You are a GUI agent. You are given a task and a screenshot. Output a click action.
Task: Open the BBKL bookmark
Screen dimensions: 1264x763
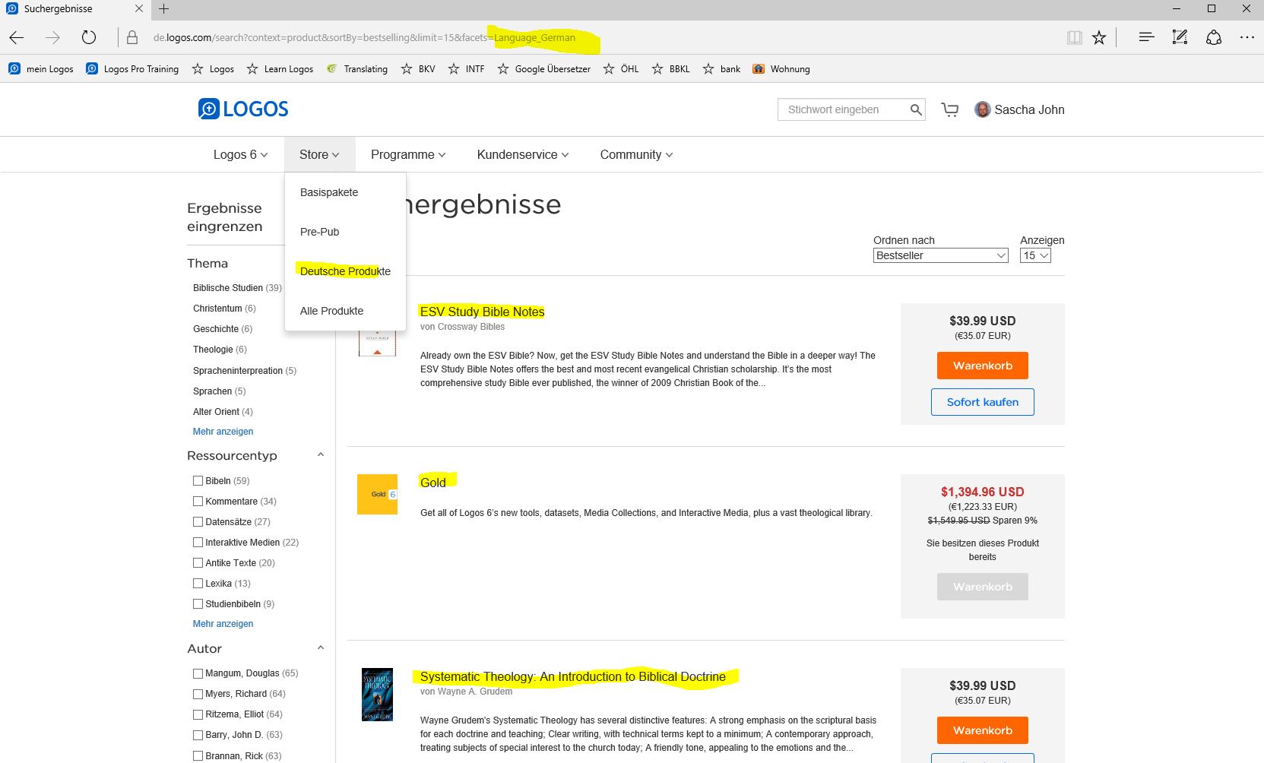point(670,68)
